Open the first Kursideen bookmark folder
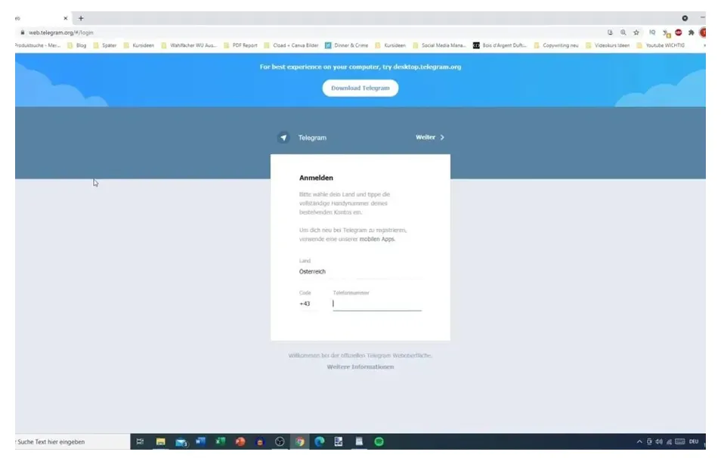The height and width of the screenshot is (458, 721). click(x=139, y=45)
